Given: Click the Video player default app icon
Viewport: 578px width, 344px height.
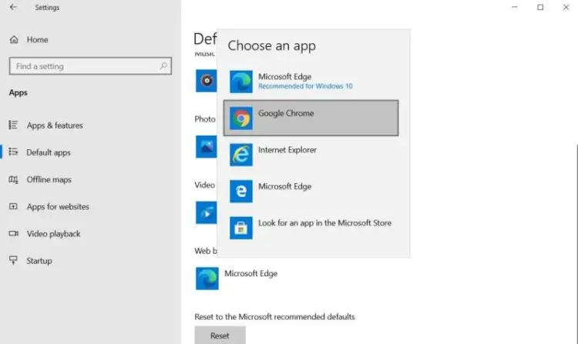Looking at the screenshot, I should 206,212.
